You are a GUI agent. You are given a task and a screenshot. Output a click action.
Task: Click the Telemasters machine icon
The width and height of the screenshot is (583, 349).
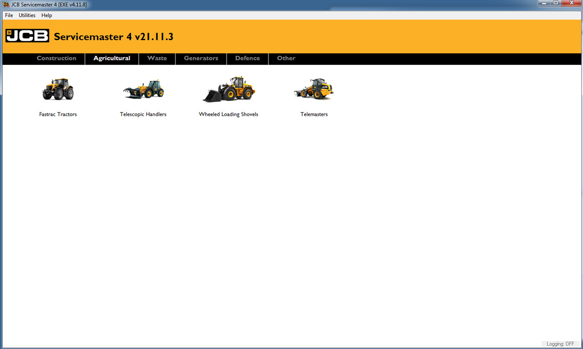[314, 89]
